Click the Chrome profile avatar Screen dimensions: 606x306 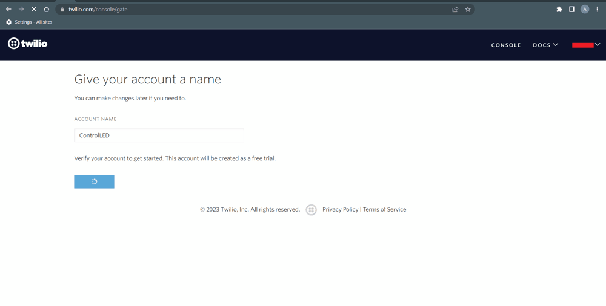[x=585, y=10]
